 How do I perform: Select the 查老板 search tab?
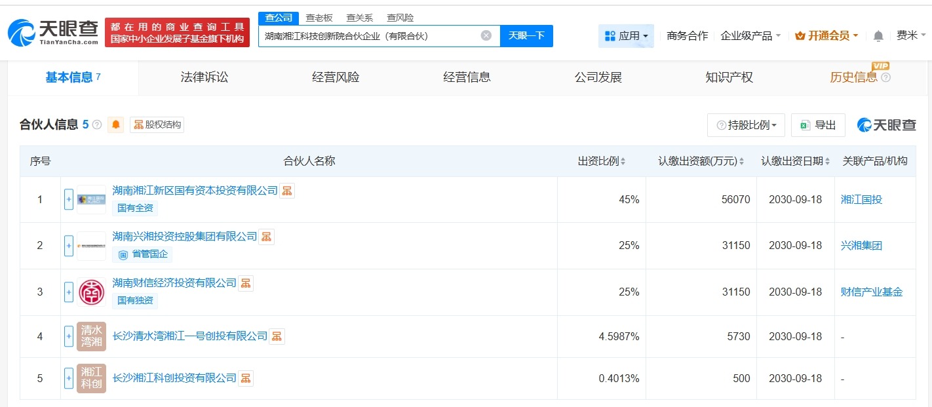pos(318,18)
